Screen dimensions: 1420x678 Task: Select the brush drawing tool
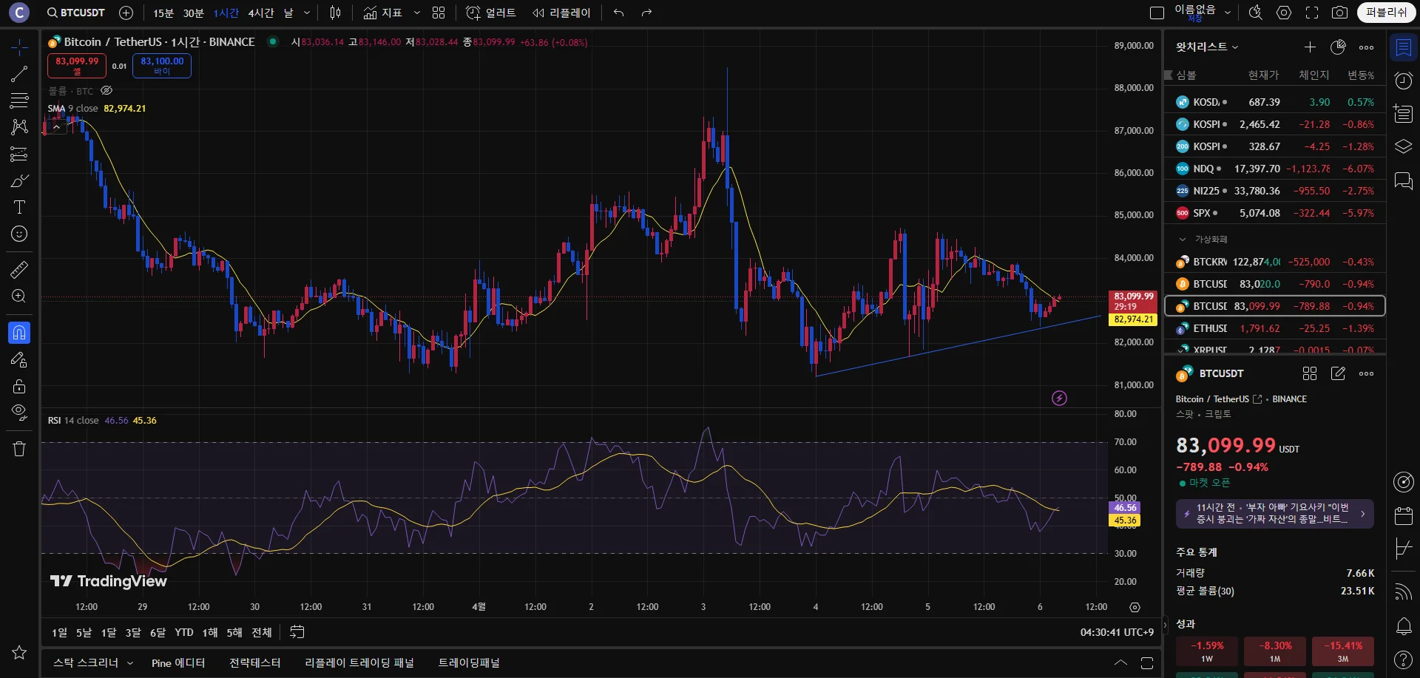[19, 180]
